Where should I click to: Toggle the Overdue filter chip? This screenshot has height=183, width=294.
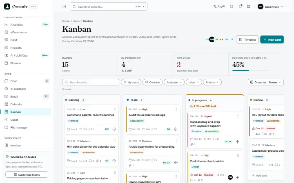click(152, 82)
